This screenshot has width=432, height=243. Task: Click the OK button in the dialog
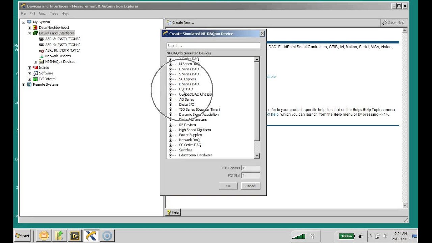(228, 186)
